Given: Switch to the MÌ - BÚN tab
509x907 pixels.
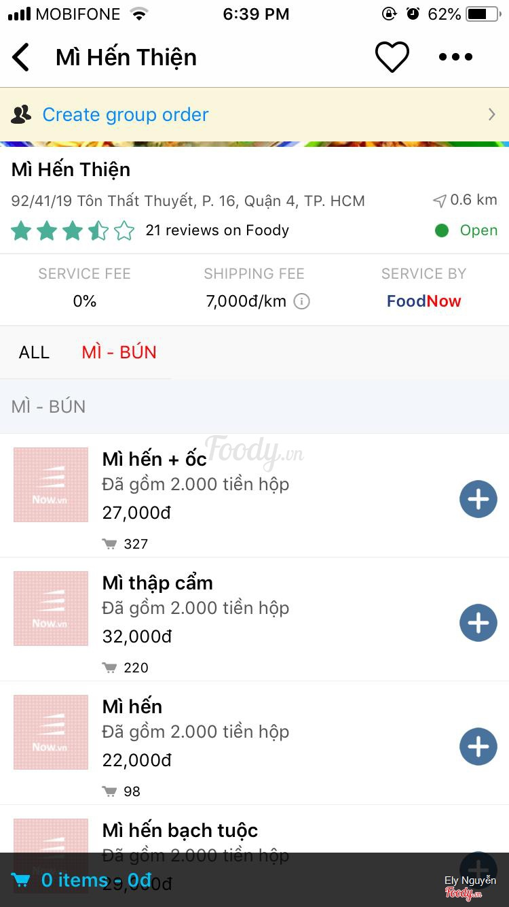Looking at the screenshot, I should click(119, 352).
